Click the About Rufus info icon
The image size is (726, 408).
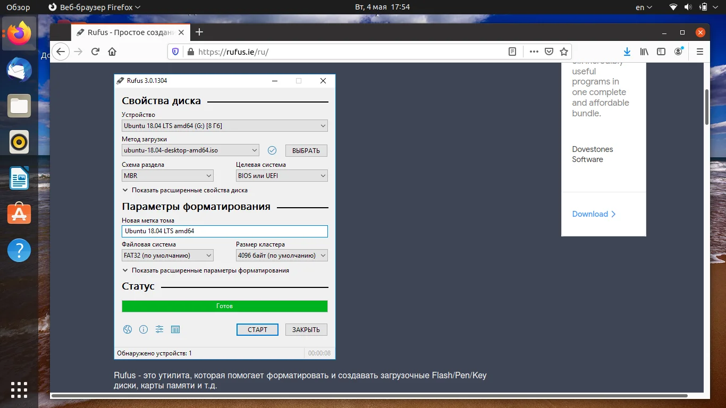pos(143,329)
